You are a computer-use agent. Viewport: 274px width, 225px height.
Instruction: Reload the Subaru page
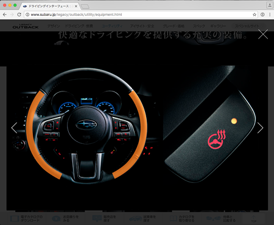pyautogui.click(x=19, y=15)
